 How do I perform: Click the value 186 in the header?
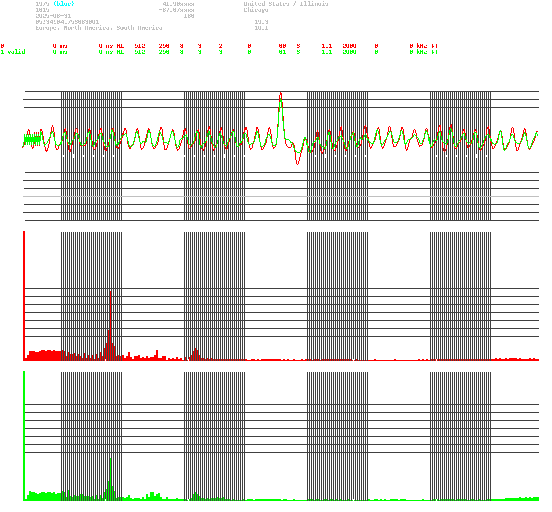189,16
